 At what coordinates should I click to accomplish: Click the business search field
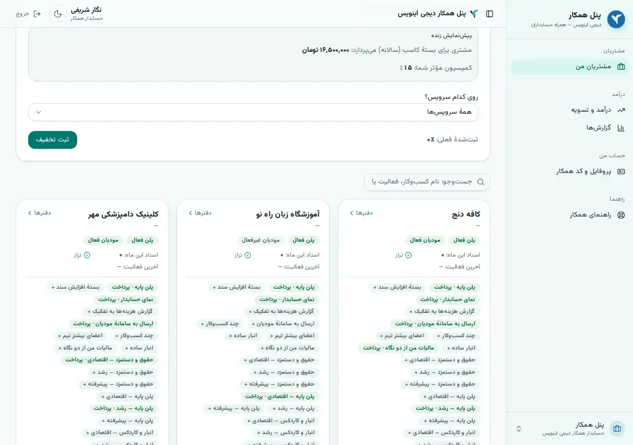pos(427,182)
